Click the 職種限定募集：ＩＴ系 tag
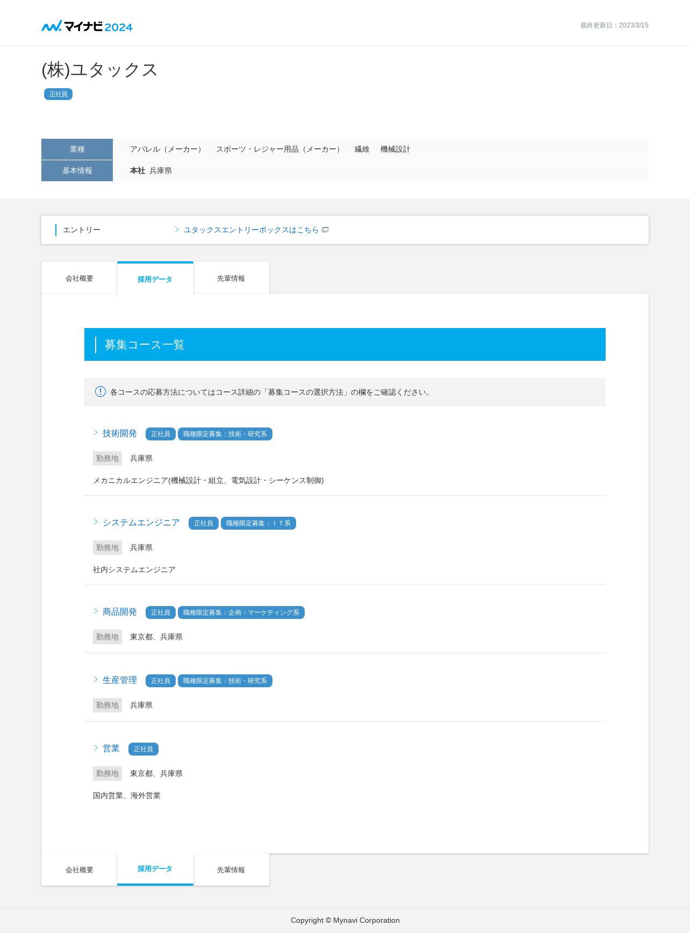 pyautogui.click(x=258, y=523)
